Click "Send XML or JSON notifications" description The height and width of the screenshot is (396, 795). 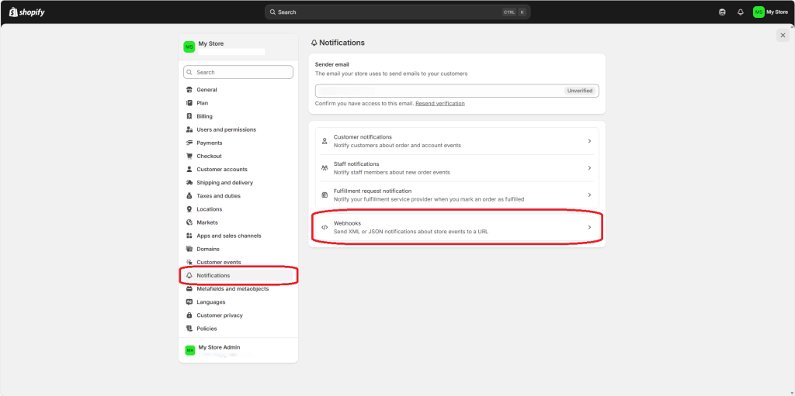pos(411,232)
